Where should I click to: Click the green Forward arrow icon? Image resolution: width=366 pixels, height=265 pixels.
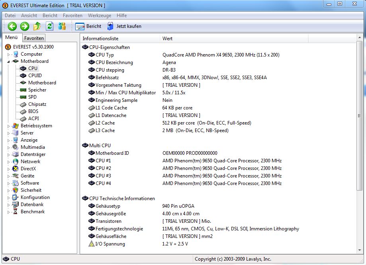(25, 26)
